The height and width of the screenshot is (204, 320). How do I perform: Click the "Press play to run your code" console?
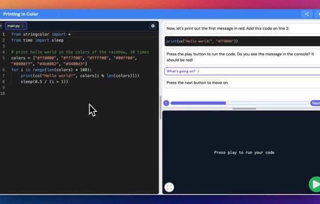click(244, 152)
